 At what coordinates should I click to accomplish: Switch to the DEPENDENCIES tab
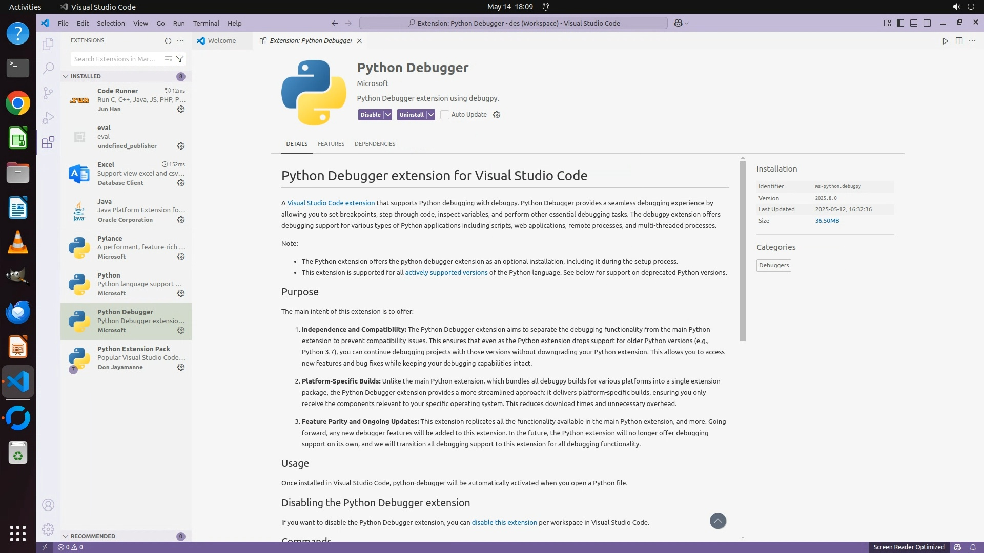(x=375, y=144)
